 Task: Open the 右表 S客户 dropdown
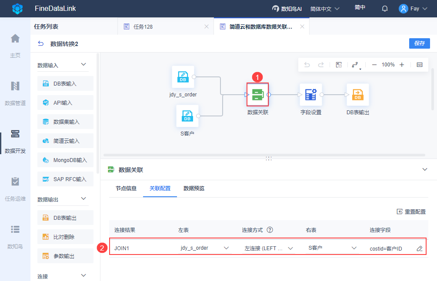coord(333,248)
